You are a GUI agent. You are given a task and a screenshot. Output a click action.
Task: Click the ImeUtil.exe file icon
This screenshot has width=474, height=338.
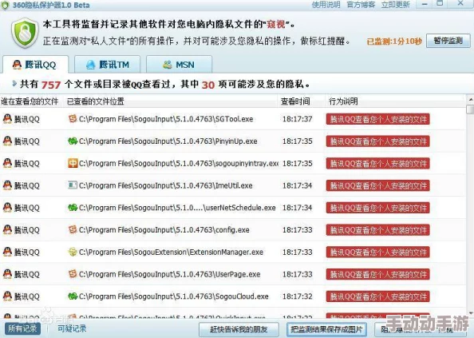pos(73,185)
